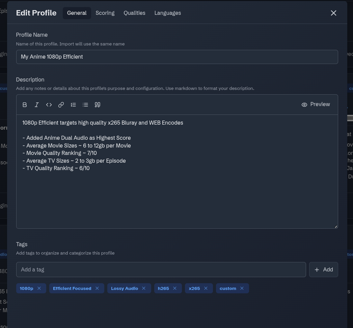Delete the h265 tag
This screenshot has width=353, height=328.
[x=175, y=288]
